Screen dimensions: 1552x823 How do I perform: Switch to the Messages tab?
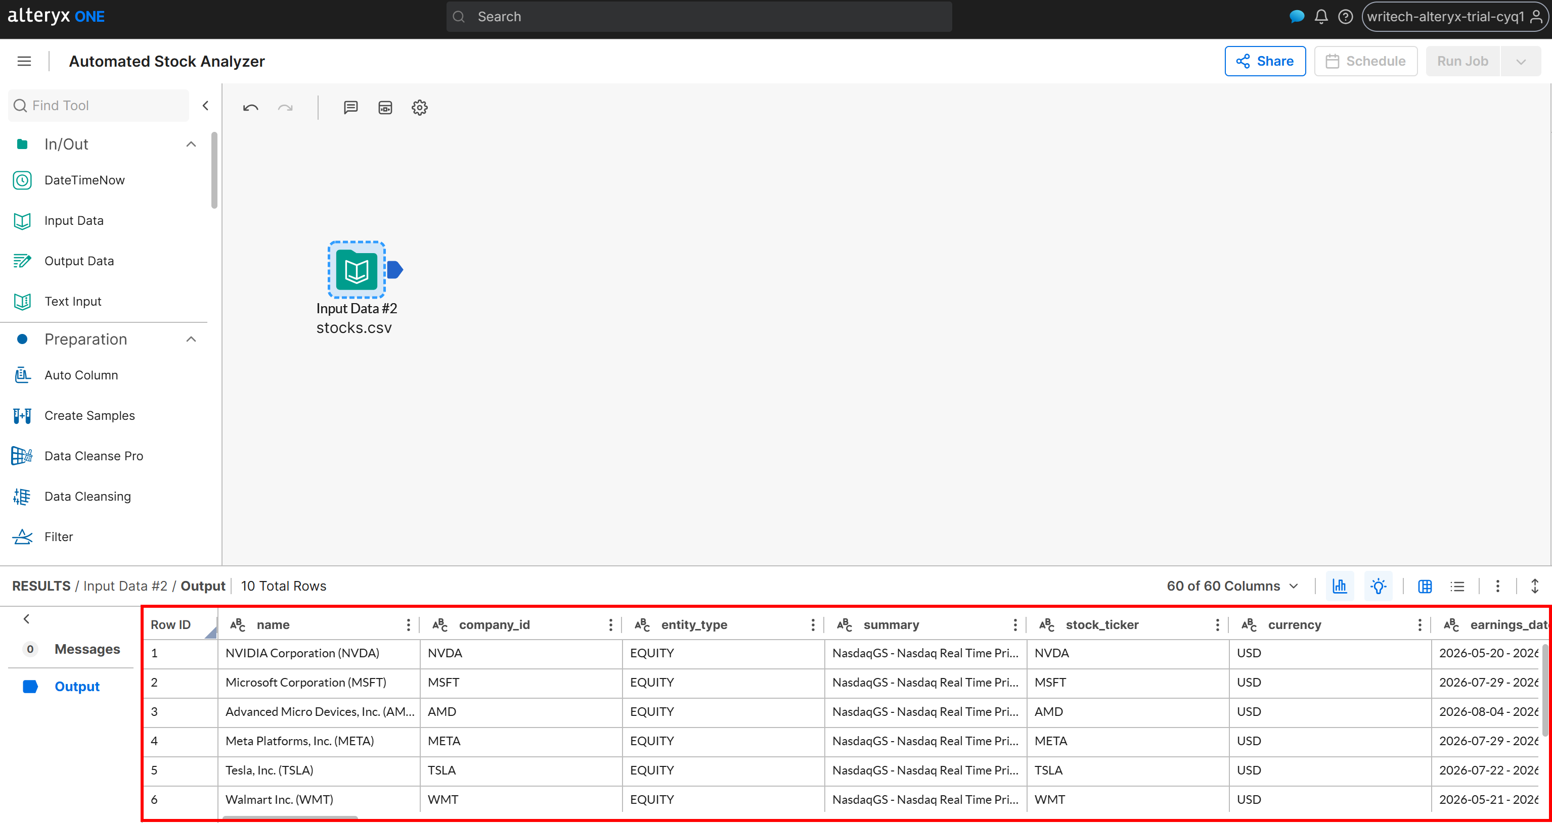coord(71,649)
